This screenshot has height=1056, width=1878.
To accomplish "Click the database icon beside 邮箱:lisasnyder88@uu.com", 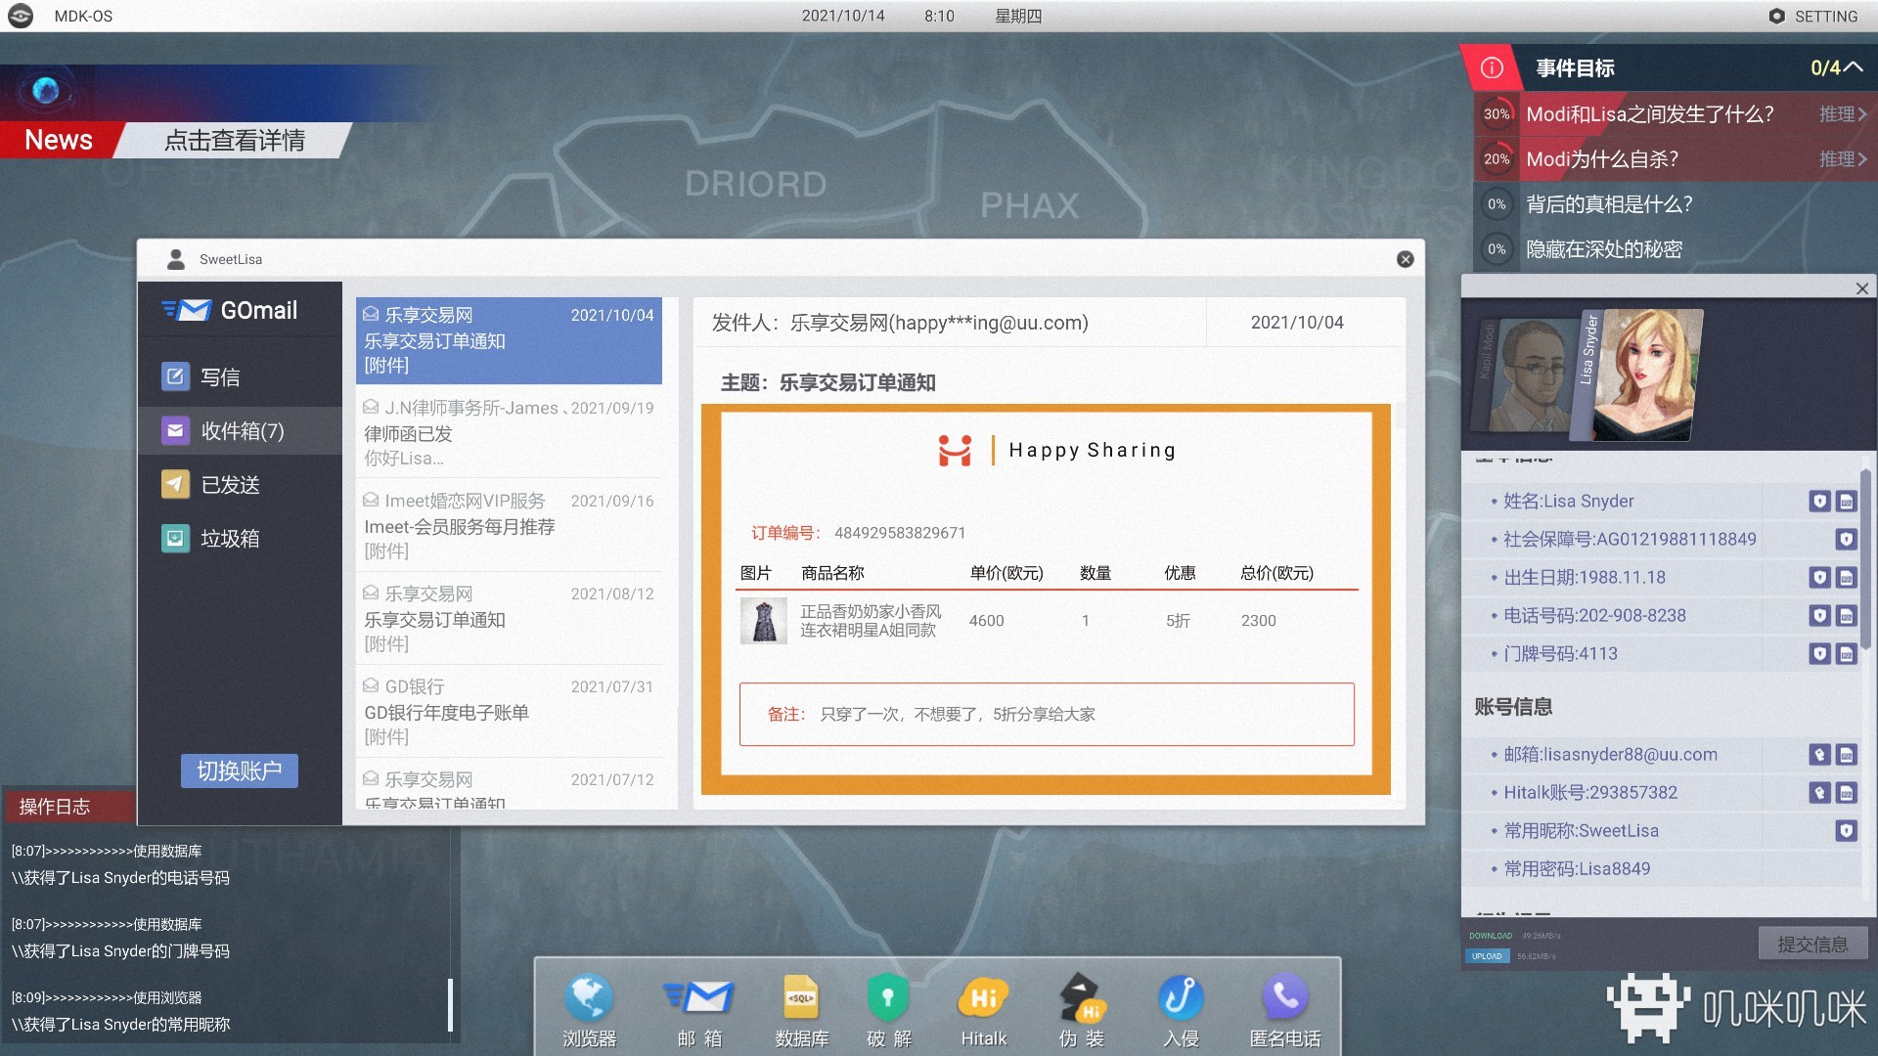I will pyautogui.click(x=1846, y=755).
